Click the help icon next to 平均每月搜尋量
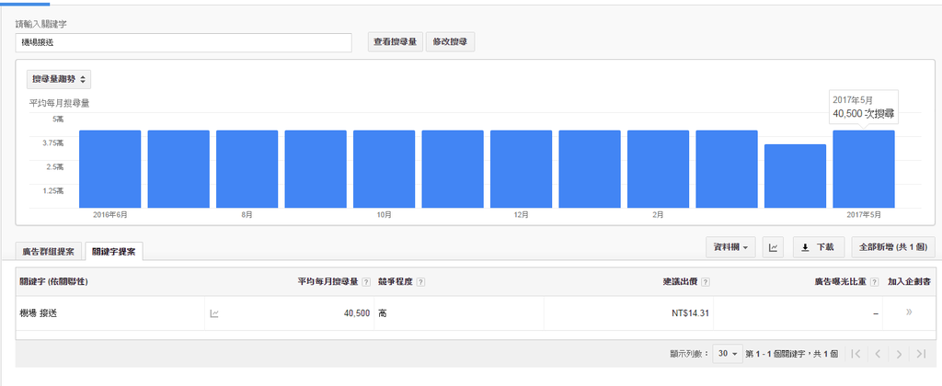This screenshot has width=942, height=386. point(366,282)
